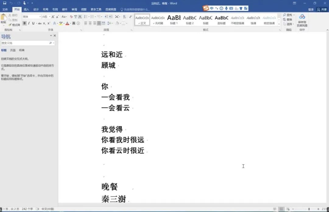Apply subscript formatting

click(44, 23)
